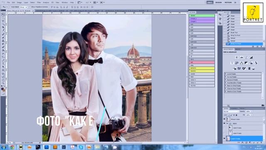Add a Levels adjustment layer
This screenshot has width=266, height=150.
(x=241, y=57)
